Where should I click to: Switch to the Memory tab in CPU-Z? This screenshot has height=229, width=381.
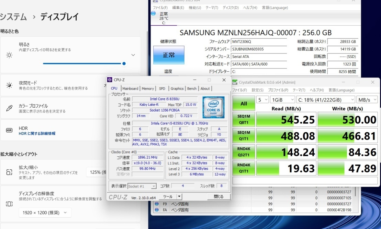coord(148,88)
